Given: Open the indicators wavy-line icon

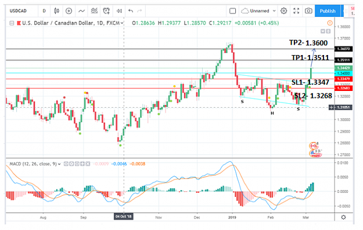Looking at the screenshot, I should (x=81, y=11).
